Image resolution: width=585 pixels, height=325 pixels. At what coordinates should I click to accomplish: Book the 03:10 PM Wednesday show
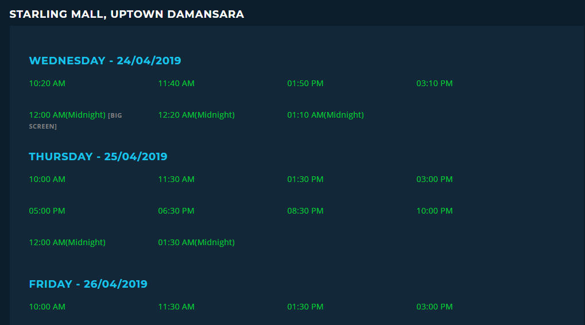pyautogui.click(x=435, y=83)
